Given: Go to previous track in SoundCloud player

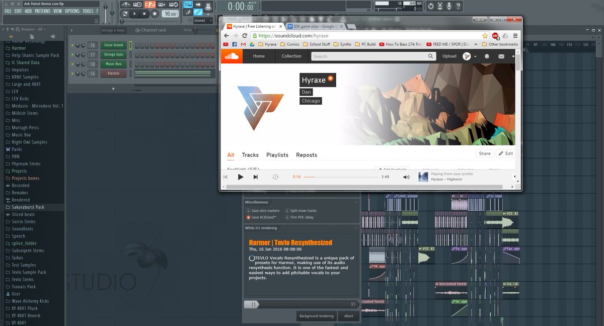Looking at the screenshot, I should pyautogui.click(x=225, y=177).
